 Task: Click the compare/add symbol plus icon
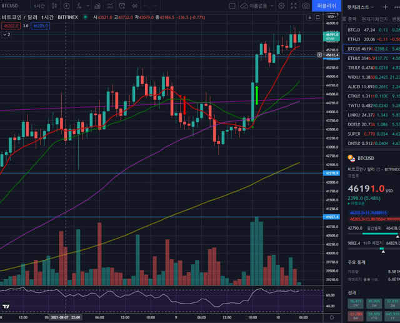(x=66, y=6)
